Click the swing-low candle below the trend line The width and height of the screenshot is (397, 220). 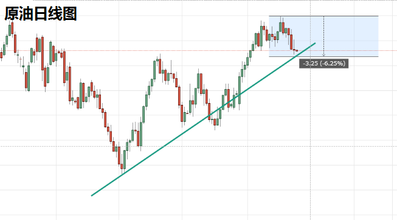[x=215, y=122]
